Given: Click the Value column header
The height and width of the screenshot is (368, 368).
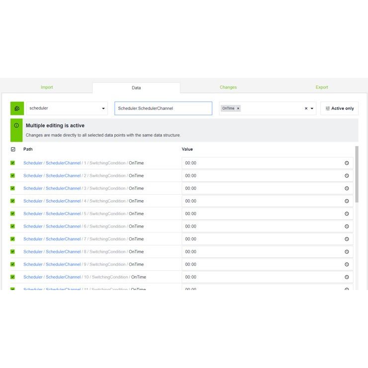Looking at the screenshot, I should pyautogui.click(x=187, y=149).
